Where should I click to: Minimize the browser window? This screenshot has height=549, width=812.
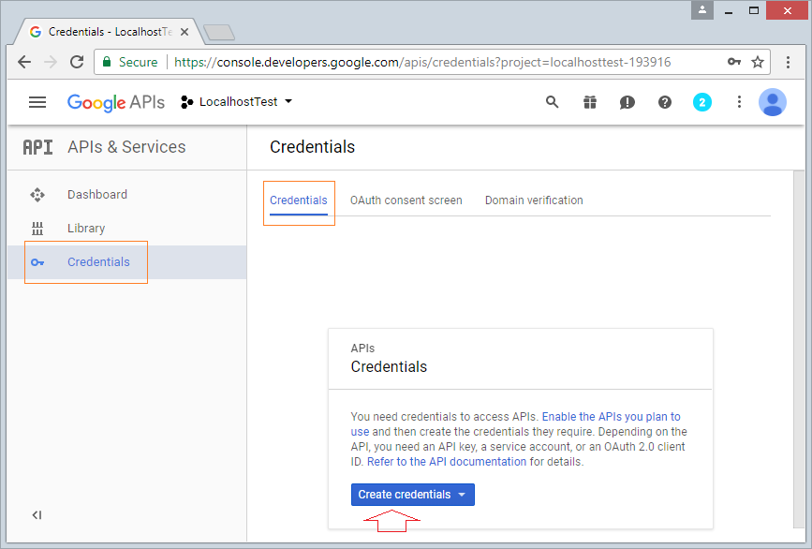(x=729, y=10)
